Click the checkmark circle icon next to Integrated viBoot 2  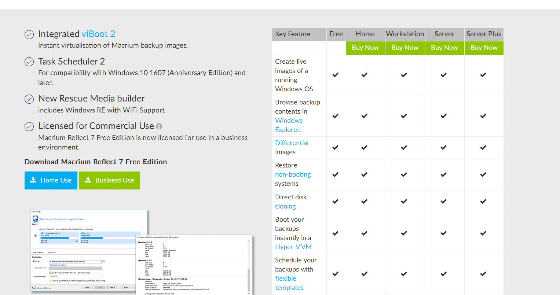pyautogui.click(x=29, y=34)
